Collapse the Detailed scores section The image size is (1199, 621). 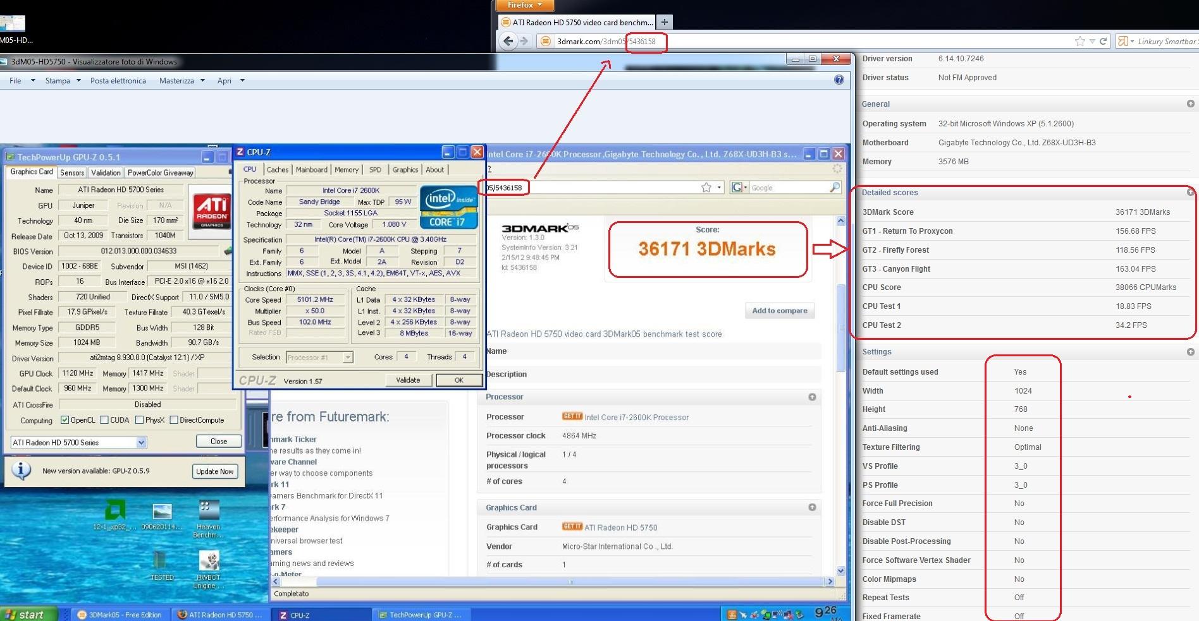click(x=1190, y=192)
